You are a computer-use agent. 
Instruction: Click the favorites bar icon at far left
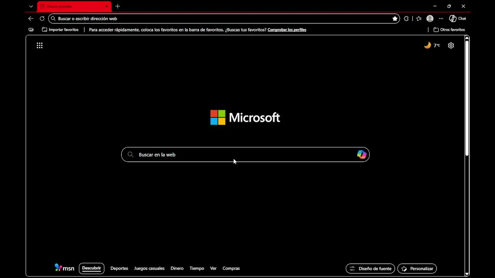click(x=31, y=30)
